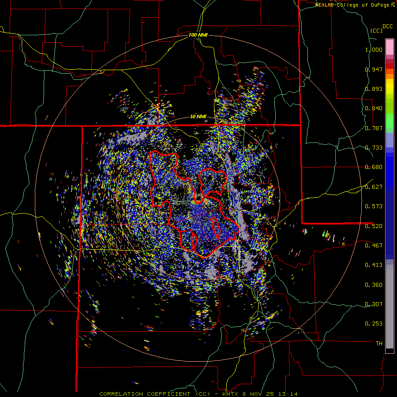
Task: Click the 0.360 scale label
Action: 374,285
